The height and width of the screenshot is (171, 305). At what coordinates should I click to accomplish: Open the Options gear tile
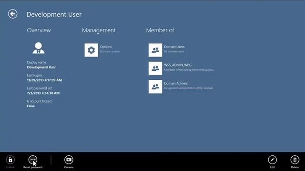tap(91, 50)
